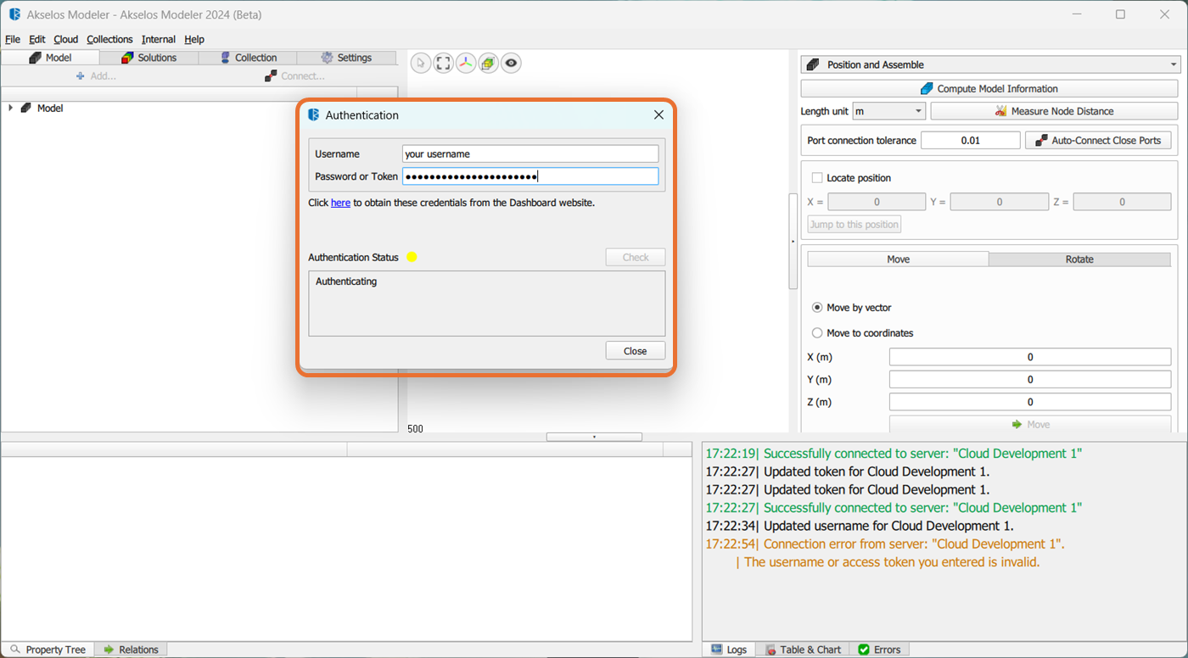The height and width of the screenshot is (658, 1188).
Task: Click Compute Model Information button
Action: click(989, 88)
